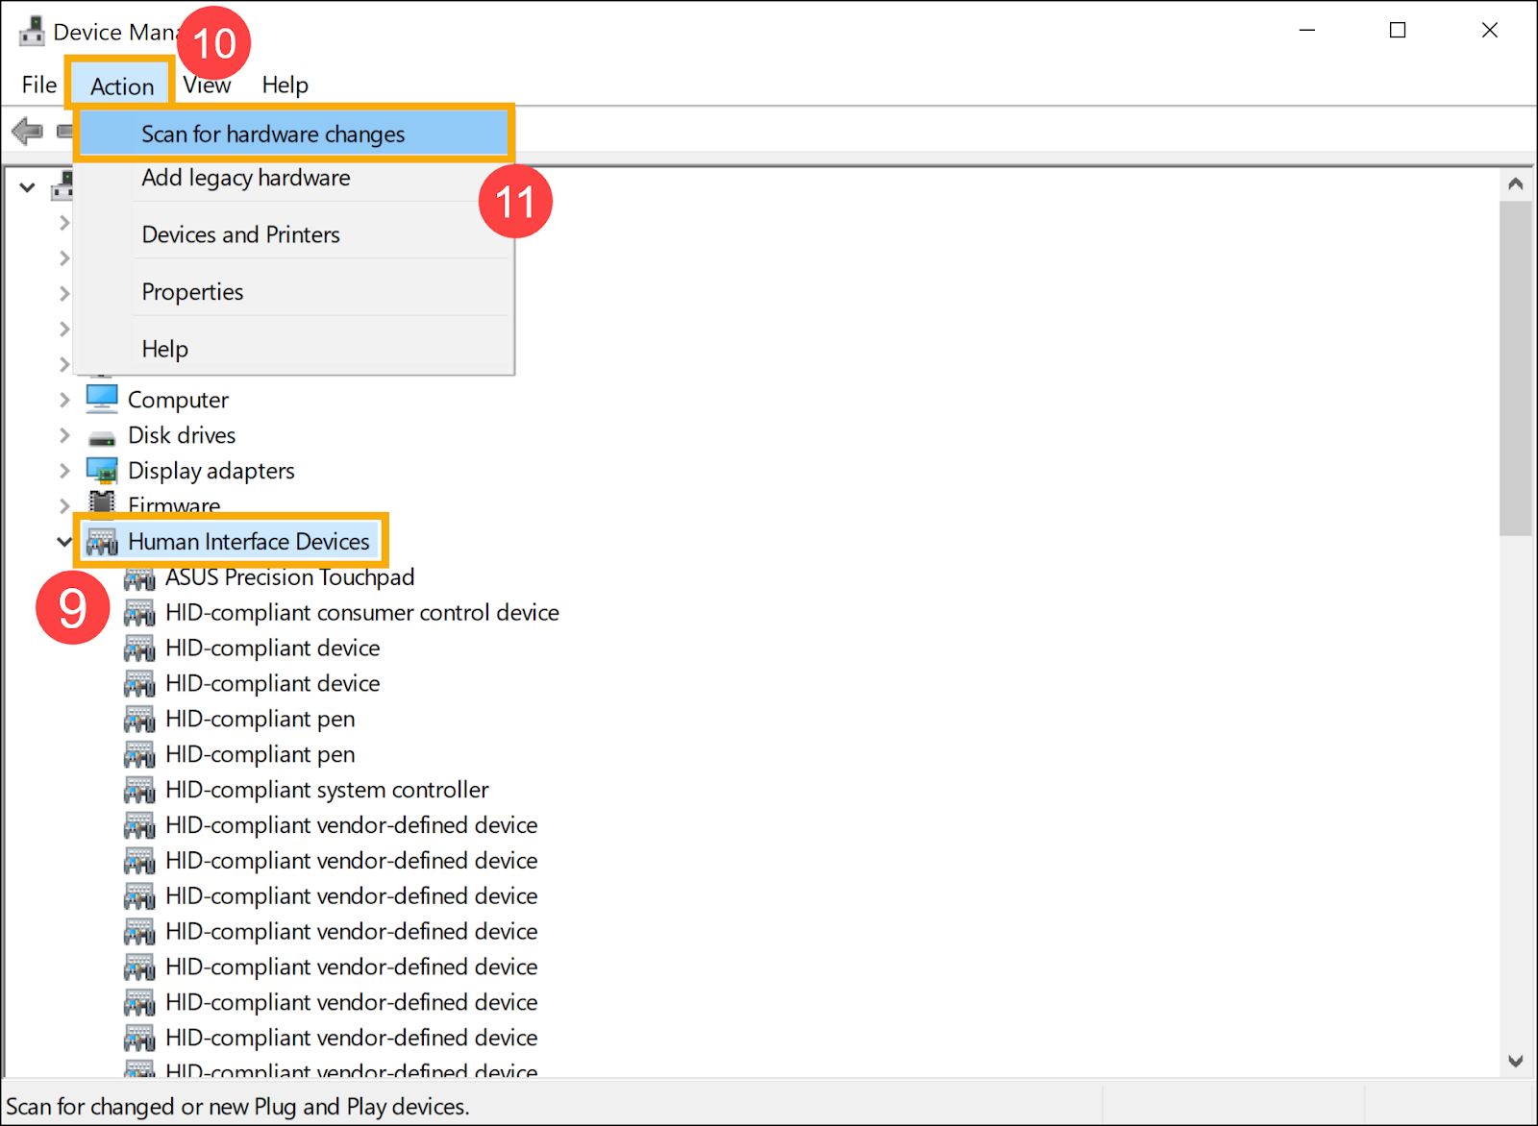Click the Firmware chip icon
Screen dimensions: 1538x1126
pos(102,502)
